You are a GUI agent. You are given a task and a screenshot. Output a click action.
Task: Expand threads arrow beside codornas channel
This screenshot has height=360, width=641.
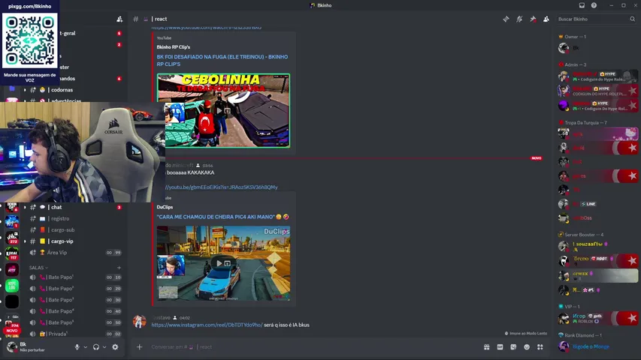[25, 90]
